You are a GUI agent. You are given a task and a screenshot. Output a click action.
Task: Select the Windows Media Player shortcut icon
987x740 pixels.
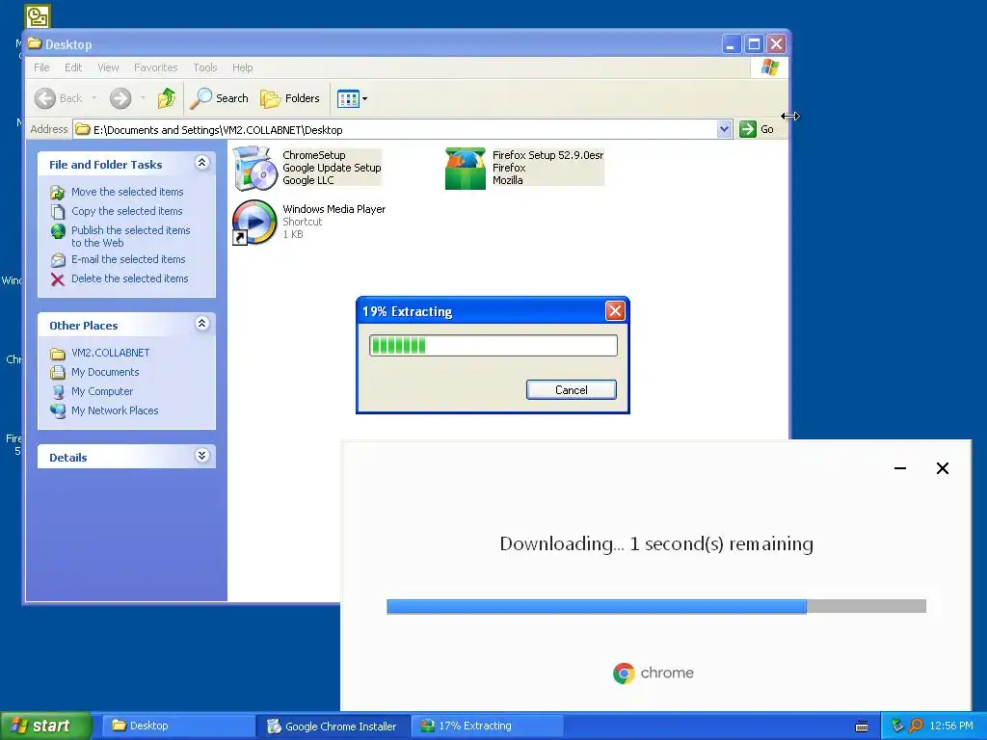pos(253,223)
